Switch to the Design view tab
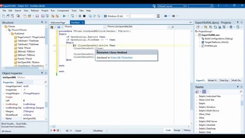The image size is (245, 138). [177, 130]
